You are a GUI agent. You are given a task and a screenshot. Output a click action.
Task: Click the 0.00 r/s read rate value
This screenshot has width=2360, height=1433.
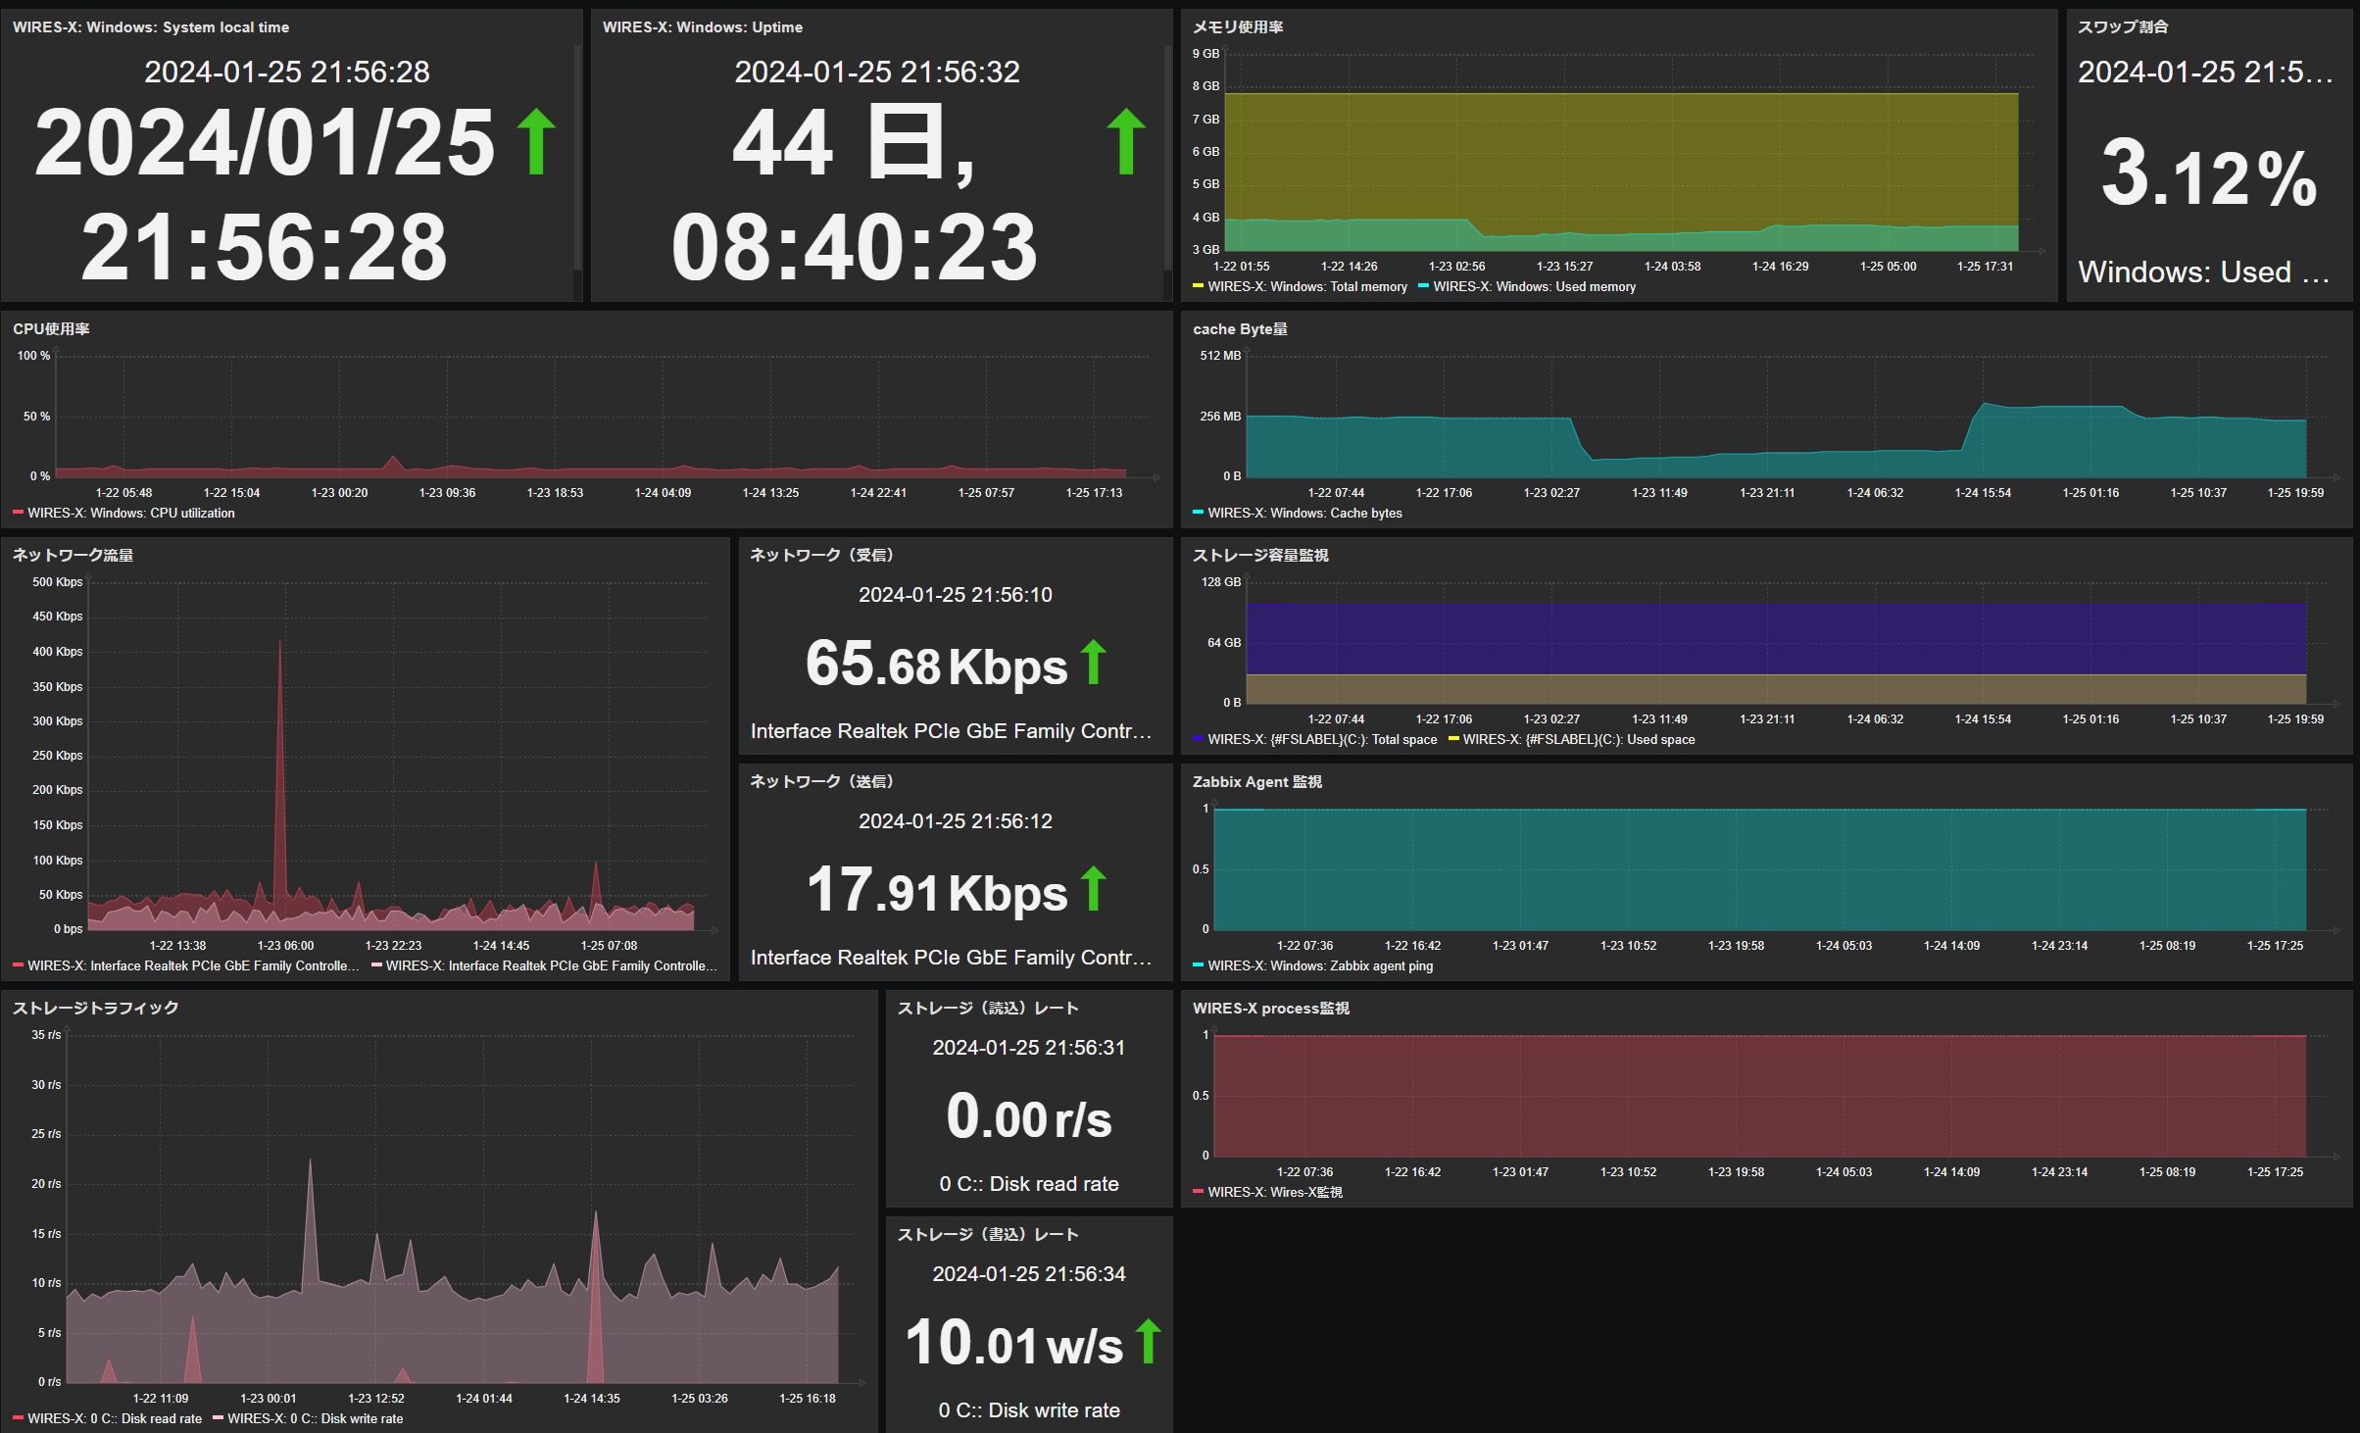[x=1029, y=1116]
